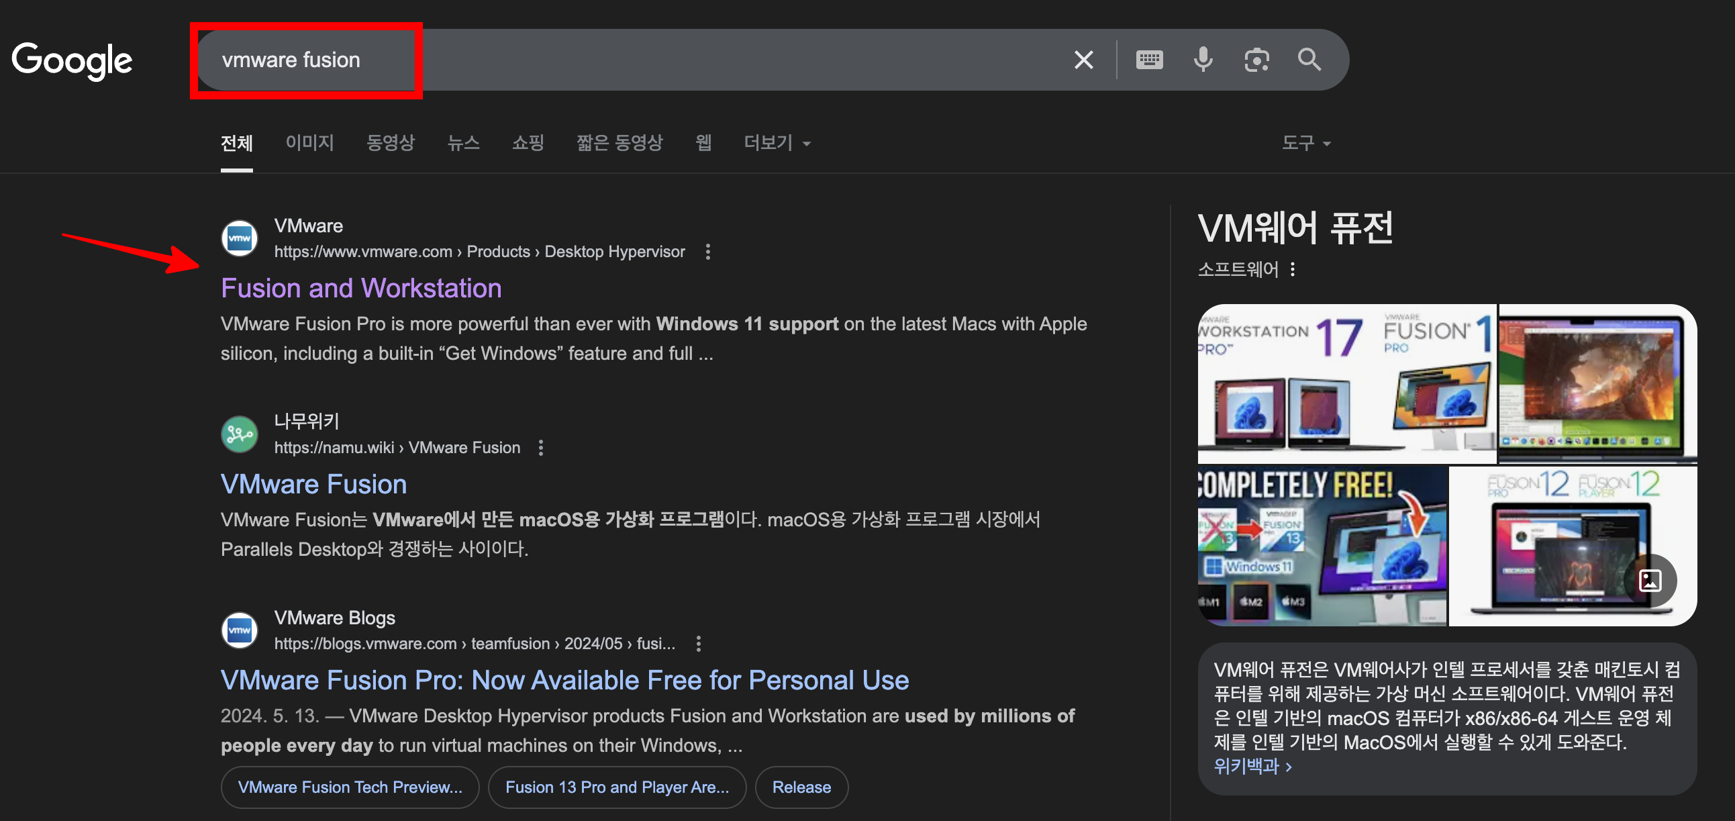Open the 짧은 동영상 tab
This screenshot has width=1735, height=821.
619,143
